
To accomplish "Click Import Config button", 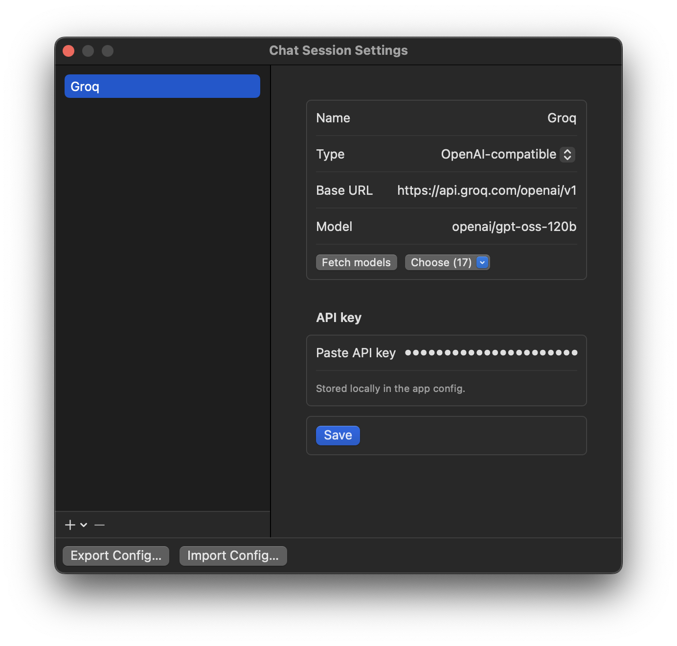I will click(233, 555).
